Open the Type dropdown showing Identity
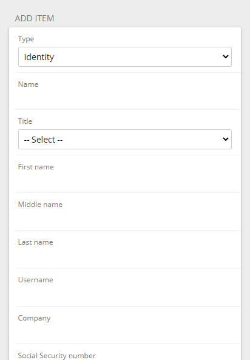The image size is (250, 360). pos(125,56)
